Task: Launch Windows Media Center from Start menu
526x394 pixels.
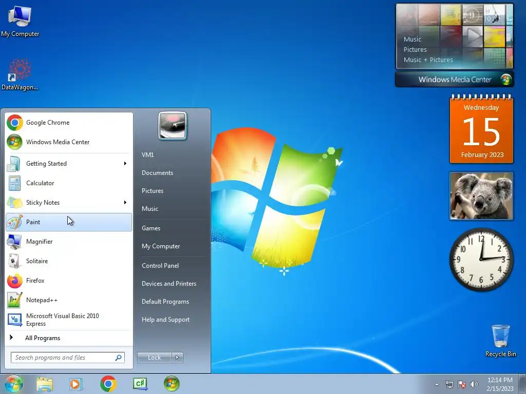Action: tap(69, 142)
